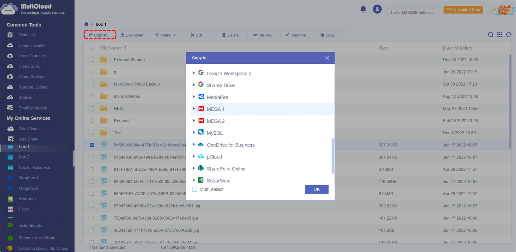Image resolution: width=516 pixels, height=252 pixels.
Task: Select box for Business account
Action: [x=34, y=167]
